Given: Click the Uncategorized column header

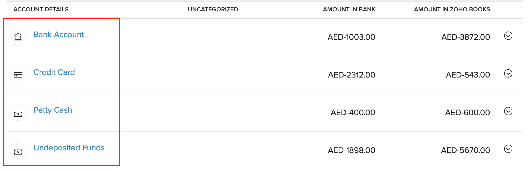Looking at the screenshot, I should tap(213, 10).
